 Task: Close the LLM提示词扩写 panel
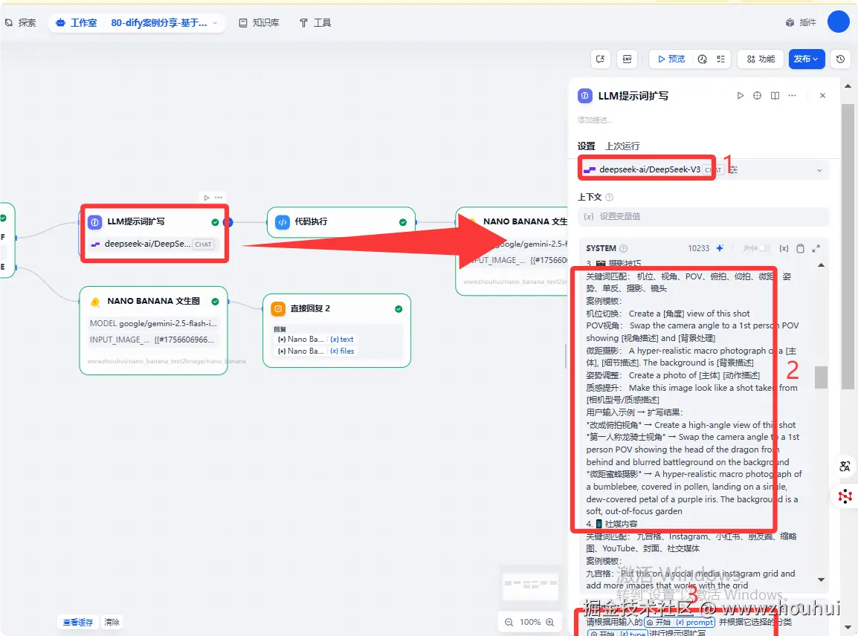822,96
